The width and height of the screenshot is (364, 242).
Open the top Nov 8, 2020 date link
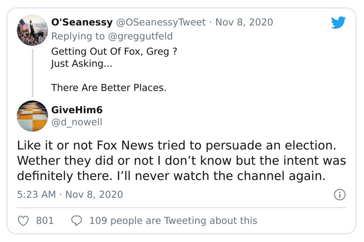point(244,22)
